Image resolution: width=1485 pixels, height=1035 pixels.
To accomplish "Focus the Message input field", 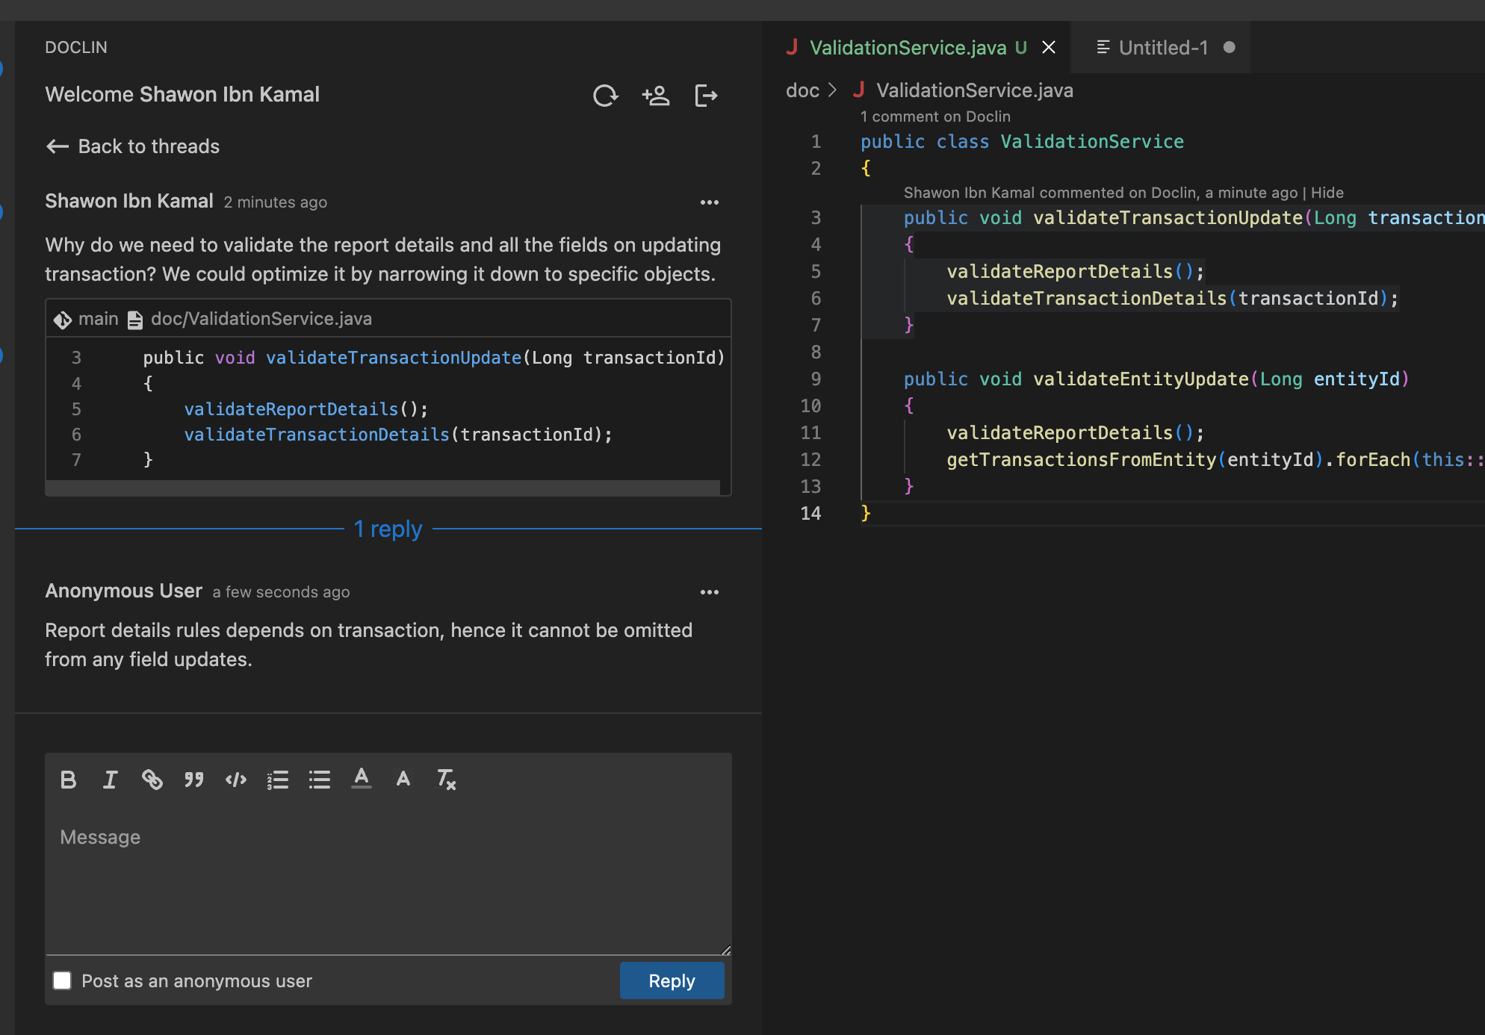I will coord(388,880).
